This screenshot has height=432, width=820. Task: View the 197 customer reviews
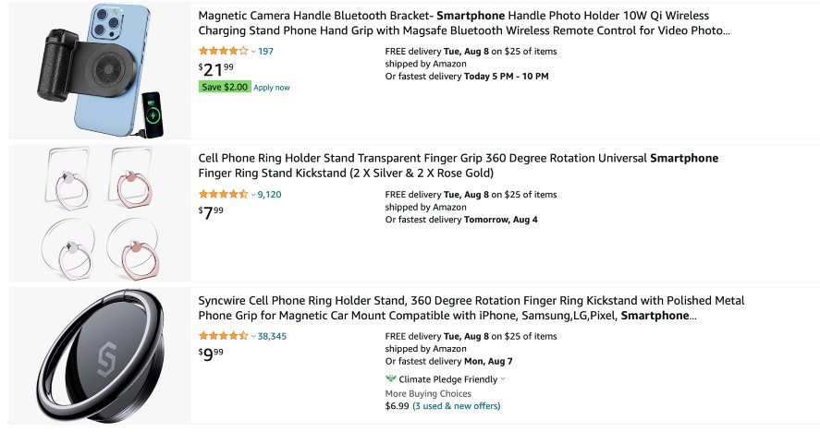[x=266, y=51]
